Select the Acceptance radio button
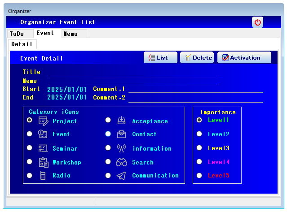Screen dimensions: 287x212 click(108, 120)
